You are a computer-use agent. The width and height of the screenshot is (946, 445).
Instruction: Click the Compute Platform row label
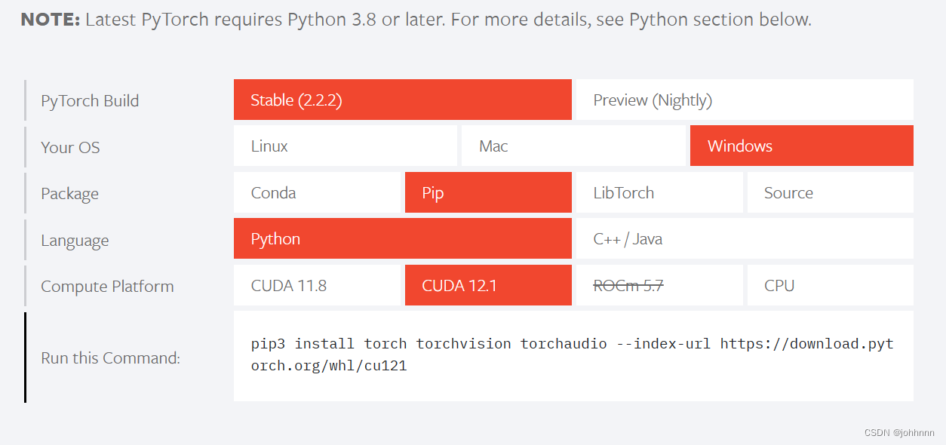click(106, 286)
